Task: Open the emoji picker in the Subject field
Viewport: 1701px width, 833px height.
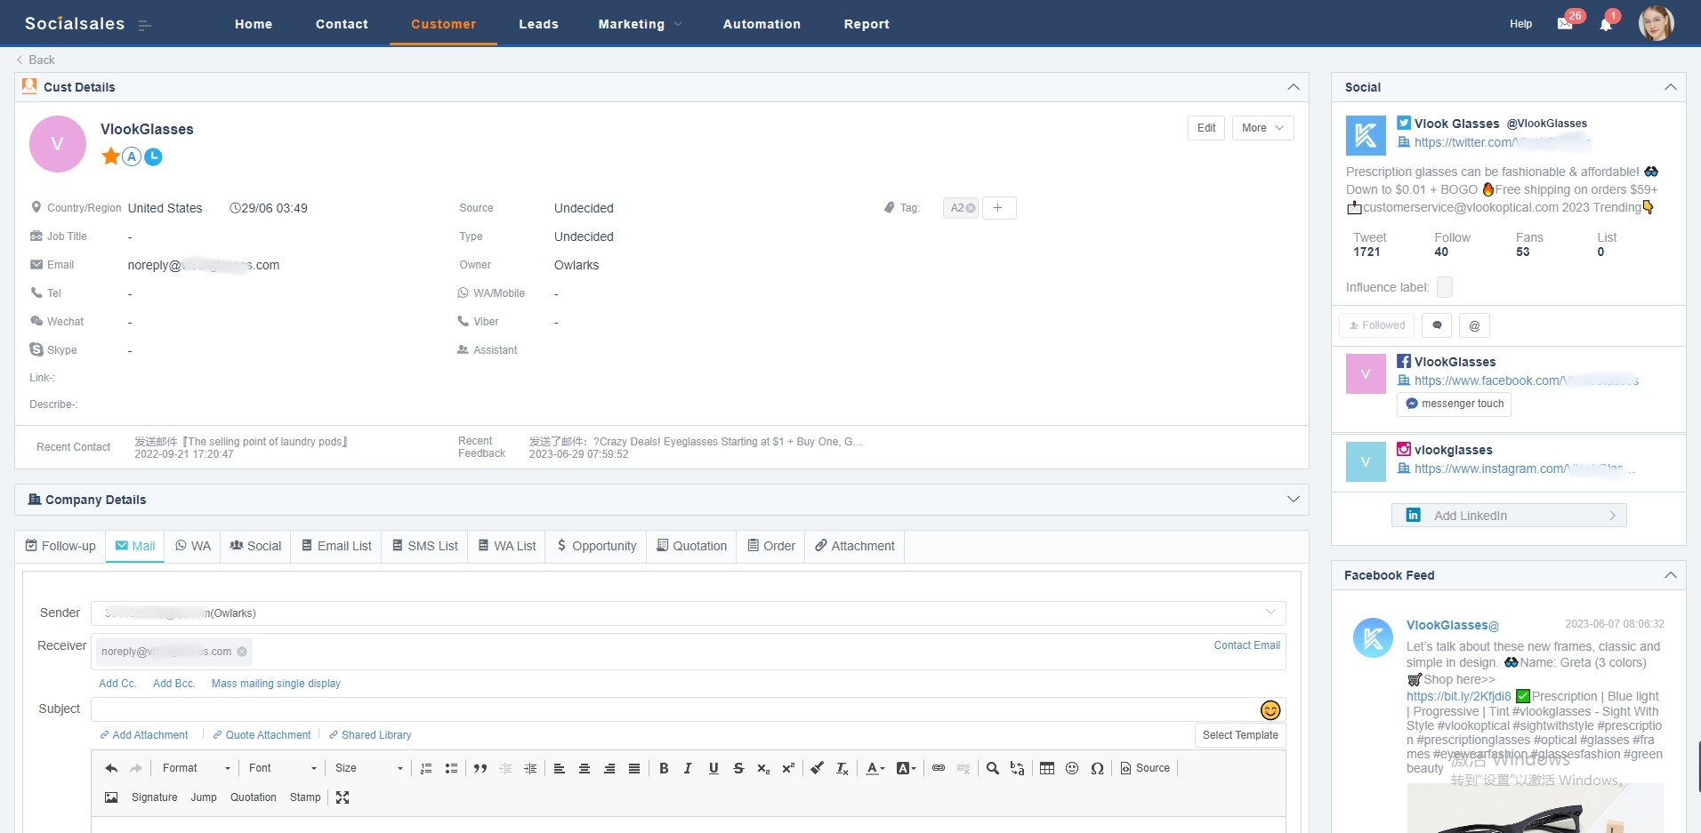Action: point(1270,709)
